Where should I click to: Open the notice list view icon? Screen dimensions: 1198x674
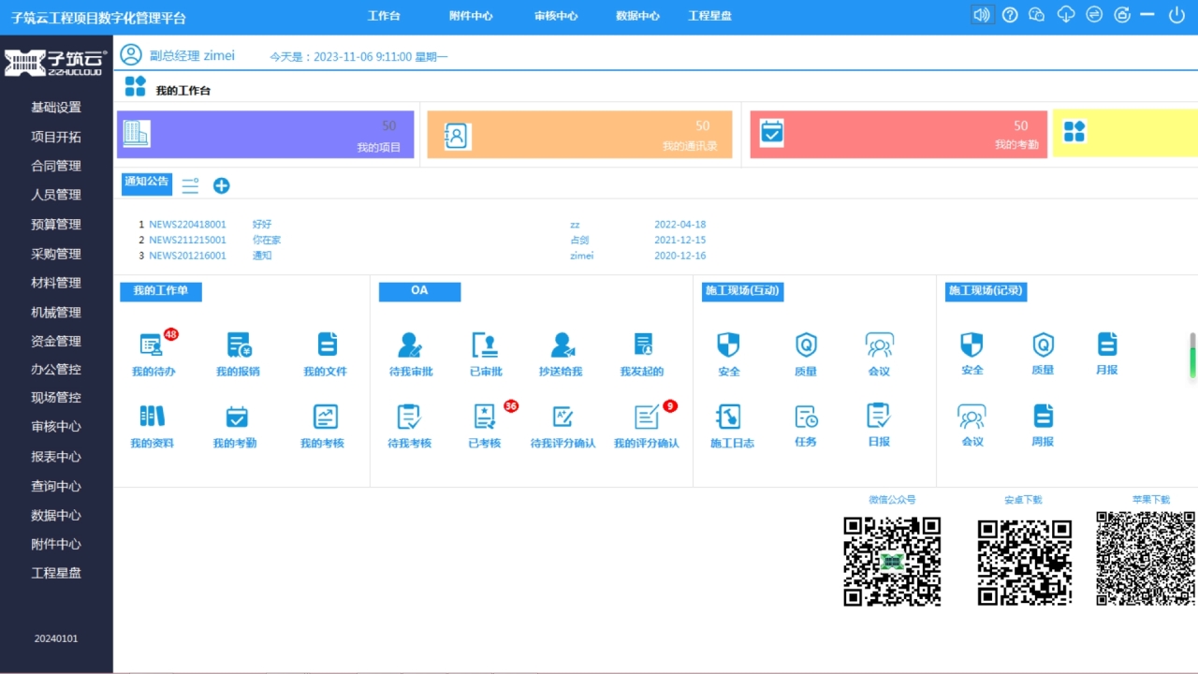(x=190, y=185)
